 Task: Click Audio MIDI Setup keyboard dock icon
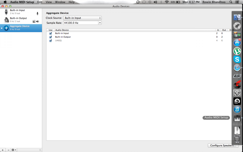click(x=237, y=118)
